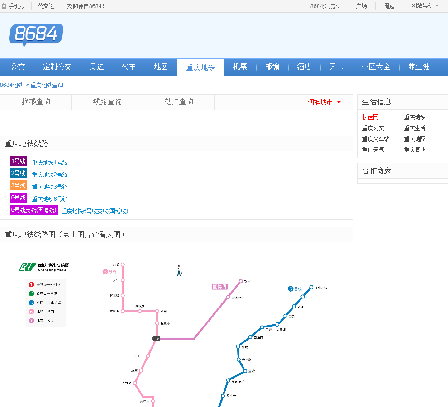This screenshot has height=407, width=448.
Task: Click the 重庆地图 sidebar link
Action: point(415,139)
